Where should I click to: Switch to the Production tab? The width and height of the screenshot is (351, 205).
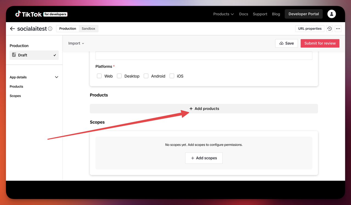pos(68,29)
